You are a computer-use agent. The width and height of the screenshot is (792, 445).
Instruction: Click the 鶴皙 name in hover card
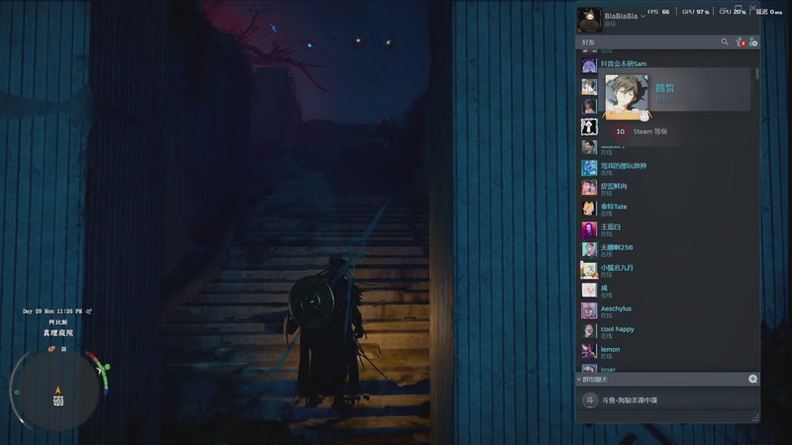664,88
